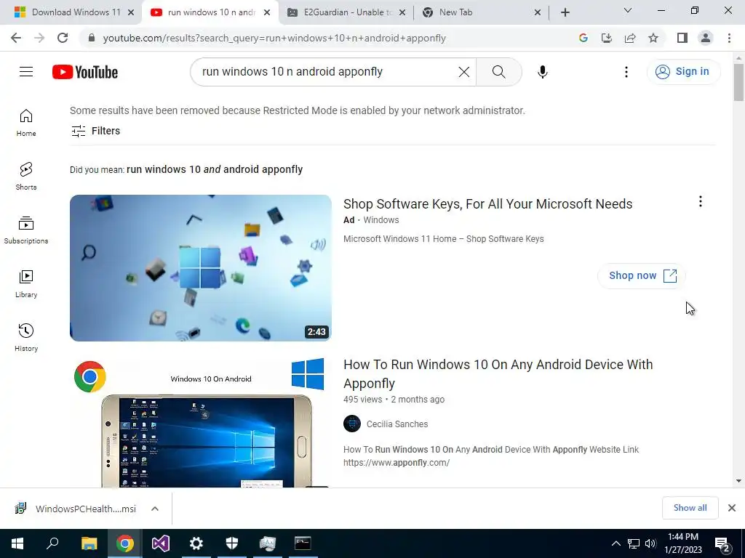
Task: Show hidden system tray icons
Action: 615,543
